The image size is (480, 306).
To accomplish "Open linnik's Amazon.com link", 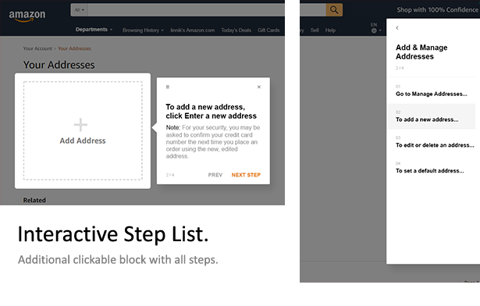I will [192, 30].
